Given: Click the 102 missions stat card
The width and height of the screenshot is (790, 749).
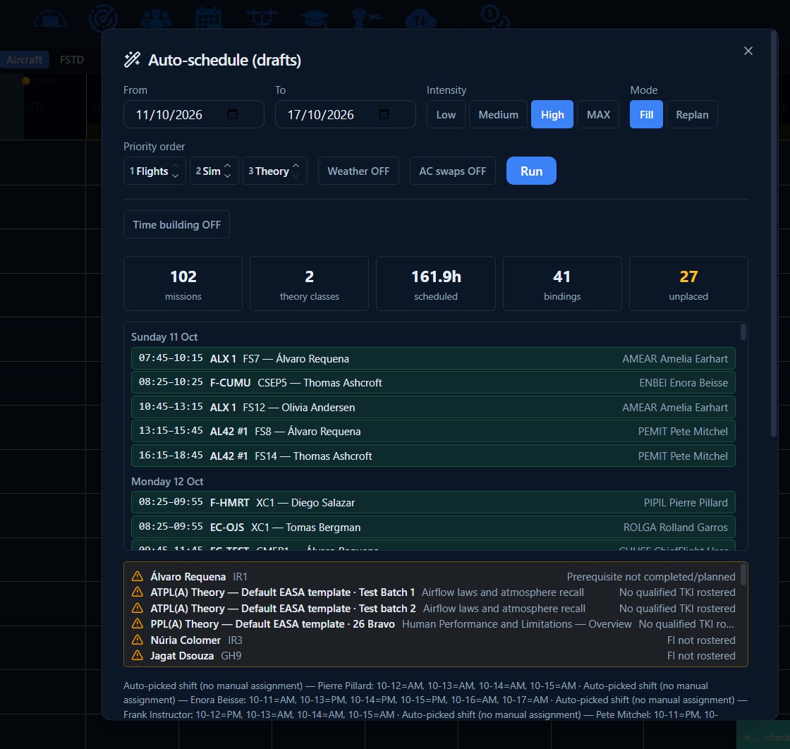Looking at the screenshot, I should tap(183, 284).
